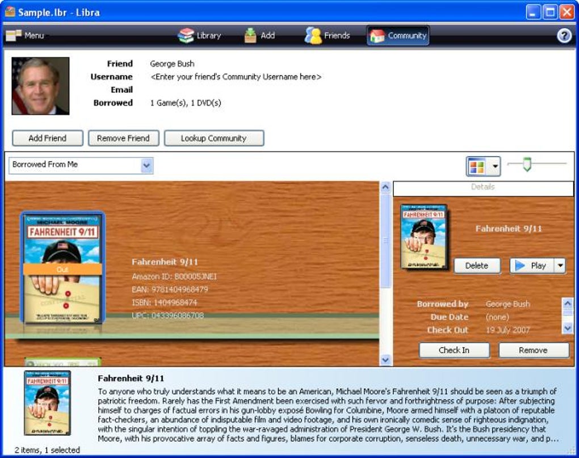Image resolution: width=579 pixels, height=458 pixels.
Task: Click the Username placeholder field
Action: point(236,77)
